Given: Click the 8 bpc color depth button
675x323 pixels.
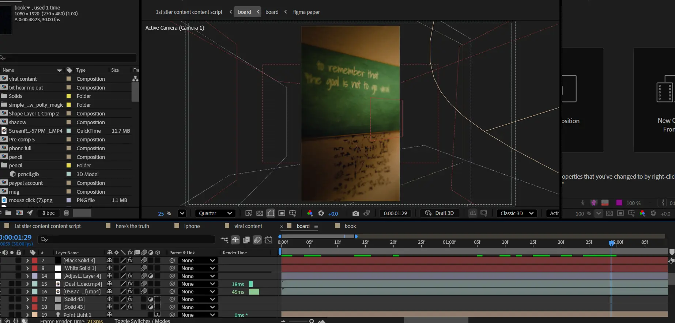Looking at the screenshot, I should coord(48,213).
